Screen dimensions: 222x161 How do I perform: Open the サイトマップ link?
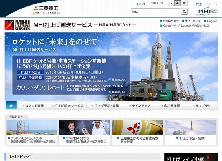point(191,21)
